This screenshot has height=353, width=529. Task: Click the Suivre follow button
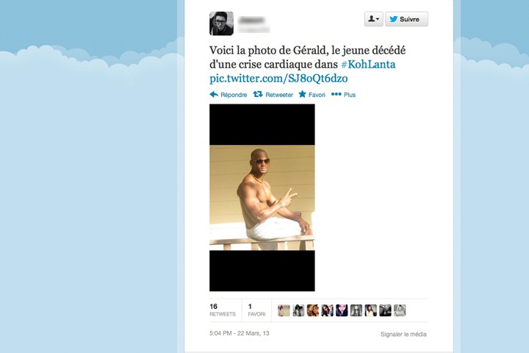pyautogui.click(x=406, y=19)
